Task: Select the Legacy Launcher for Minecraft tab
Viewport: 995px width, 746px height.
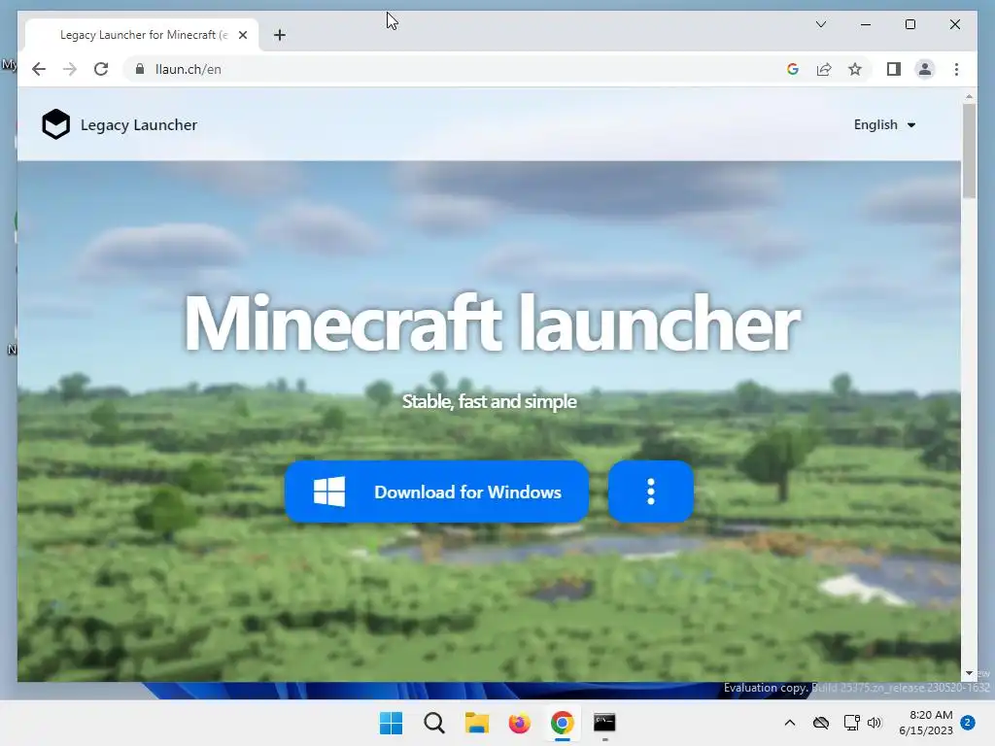Action: pos(142,35)
